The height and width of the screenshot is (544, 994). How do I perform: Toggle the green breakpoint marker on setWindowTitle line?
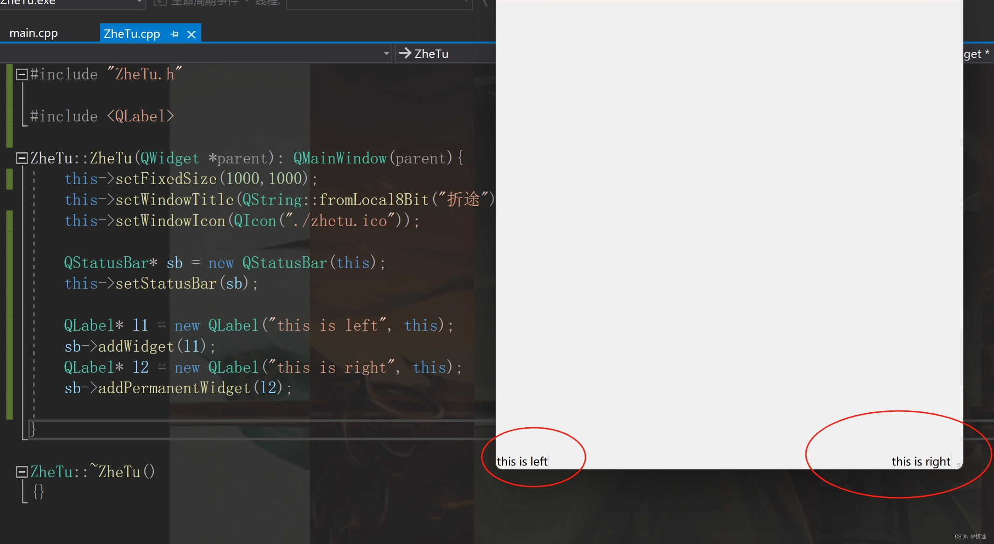pos(9,200)
